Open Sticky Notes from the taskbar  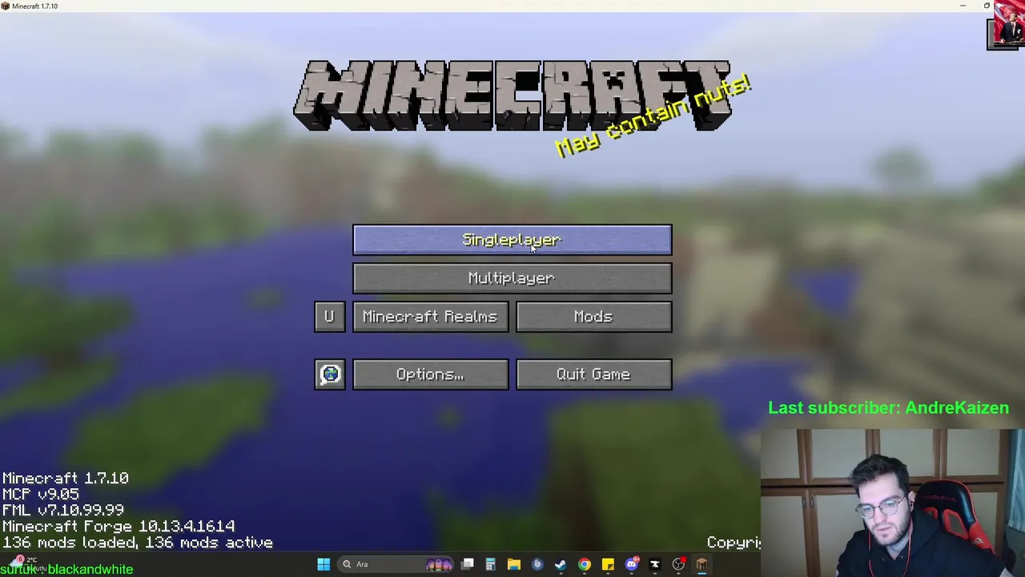point(608,564)
